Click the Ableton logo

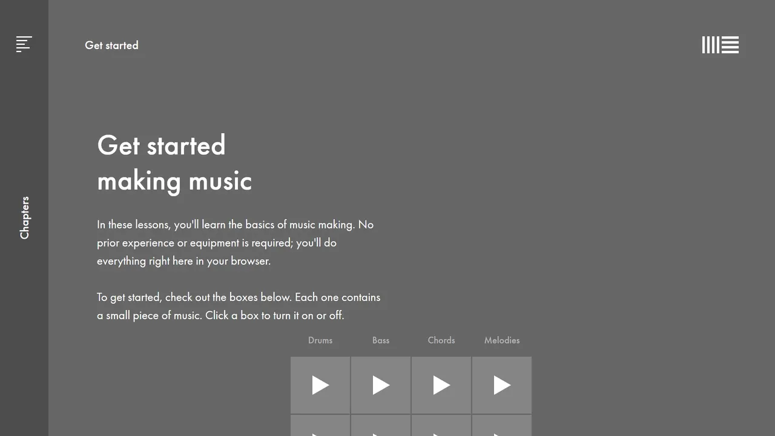(x=721, y=45)
